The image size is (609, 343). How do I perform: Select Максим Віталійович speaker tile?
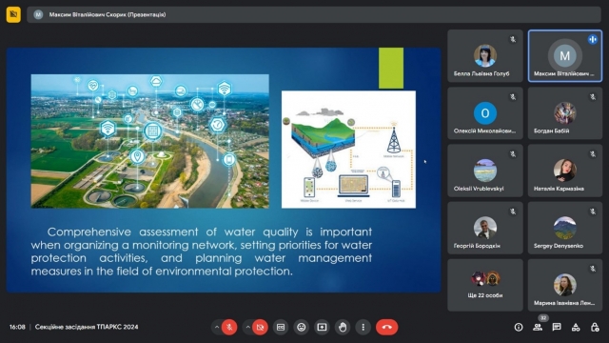564,56
